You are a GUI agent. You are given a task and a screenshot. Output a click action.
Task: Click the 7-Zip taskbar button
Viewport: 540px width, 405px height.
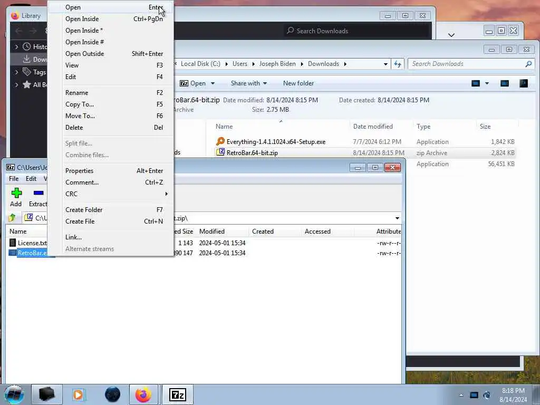[x=178, y=394]
